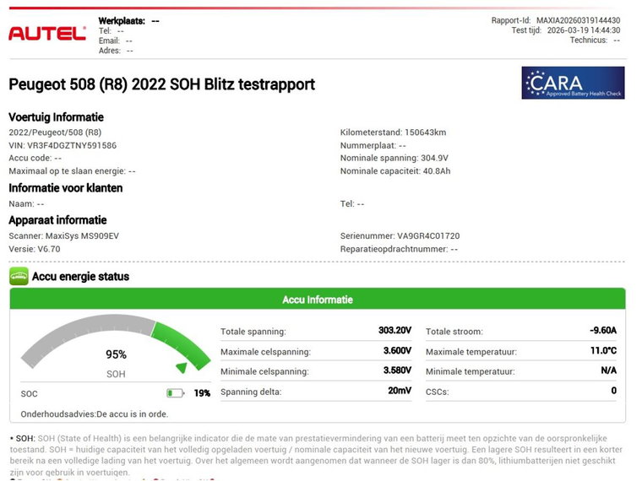Screen dimensions: 642x481
Task: Select Versie: V6.70
Action: (35, 249)
